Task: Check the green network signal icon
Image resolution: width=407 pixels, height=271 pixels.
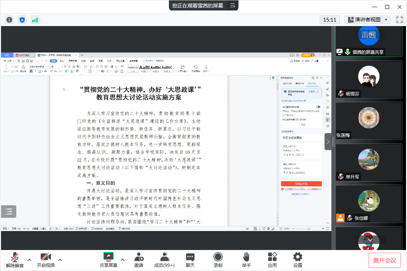Action: (x=35, y=20)
